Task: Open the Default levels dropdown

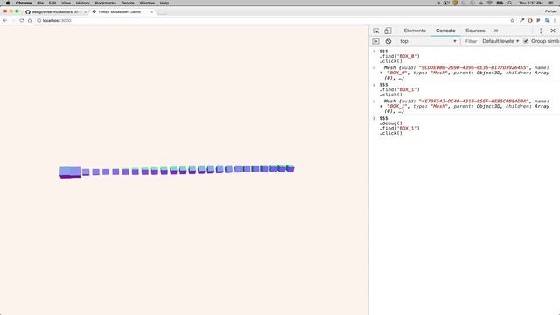Action: click(x=500, y=41)
